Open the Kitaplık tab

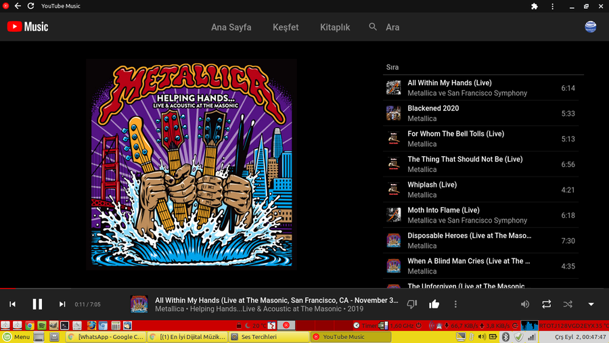tap(335, 27)
